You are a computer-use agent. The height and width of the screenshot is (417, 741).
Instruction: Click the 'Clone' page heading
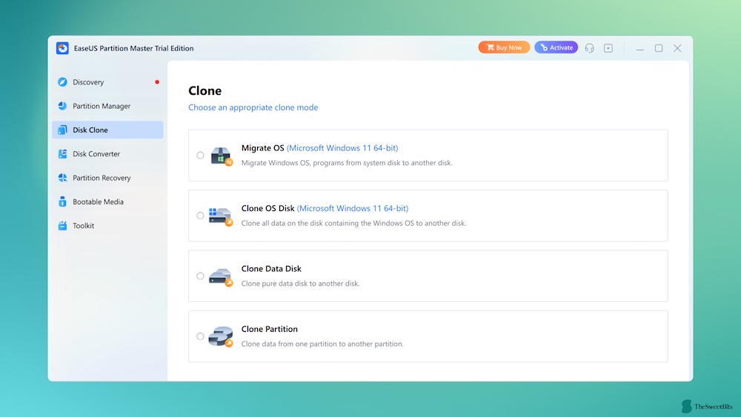tap(205, 90)
